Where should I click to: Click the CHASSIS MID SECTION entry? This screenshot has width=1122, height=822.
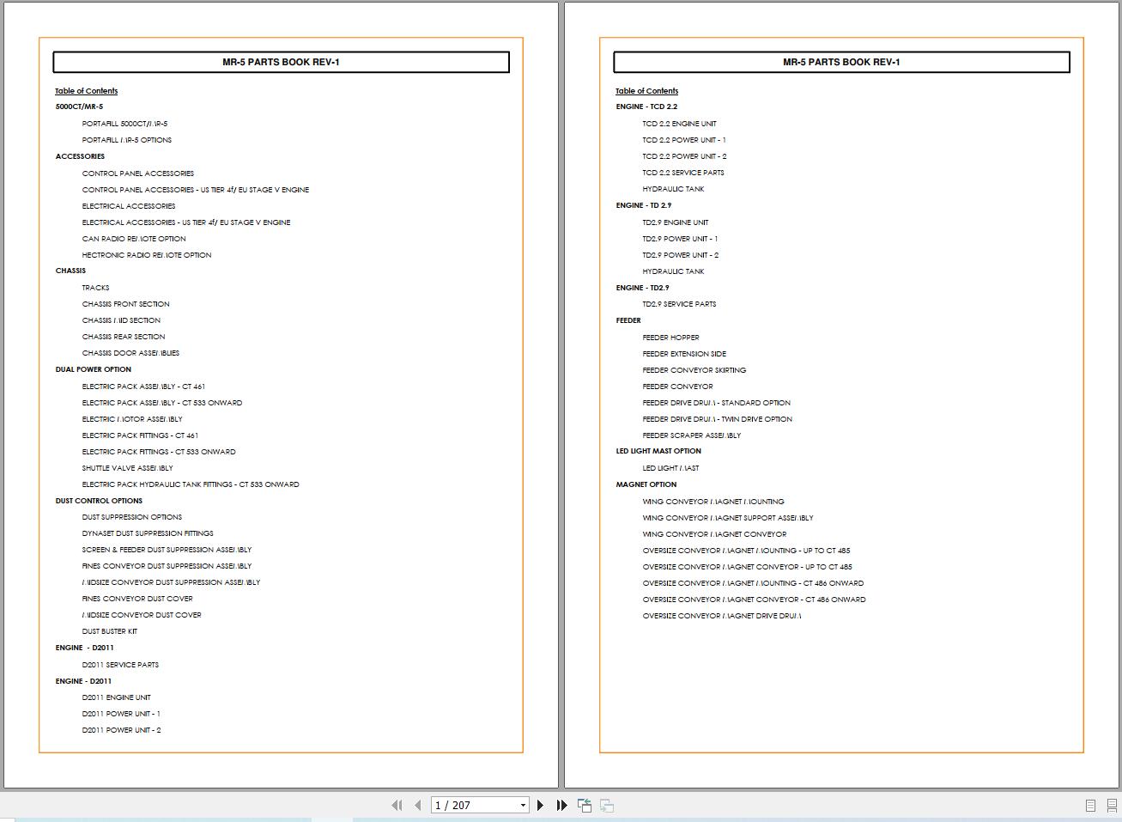click(x=121, y=320)
